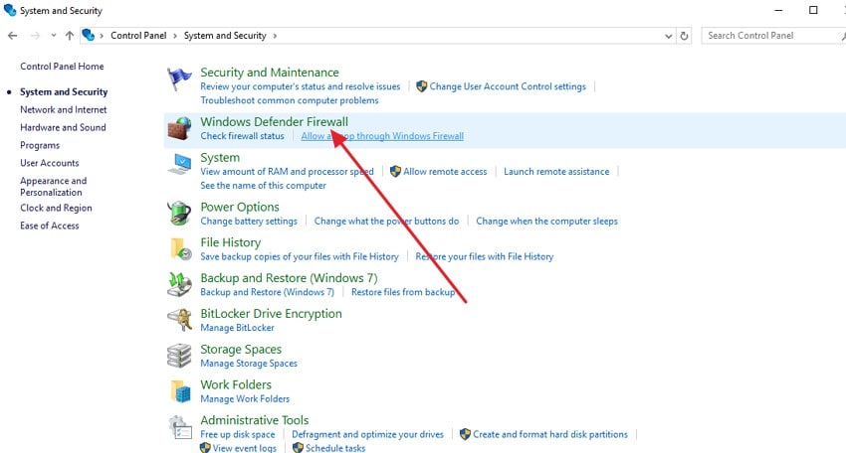This screenshot has height=453, width=846.
Task: Click the System computer monitor icon
Action: (x=179, y=164)
